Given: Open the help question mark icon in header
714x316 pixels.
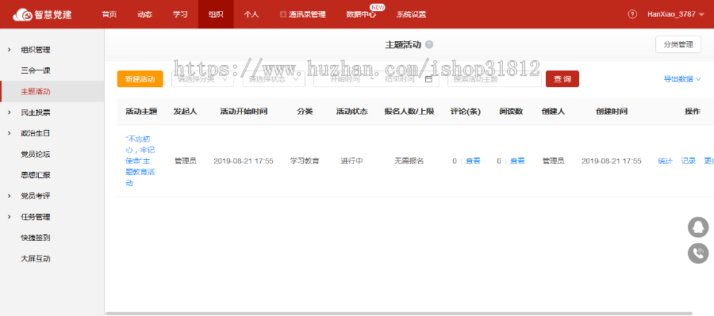Looking at the screenshot, I should (632, 14).
